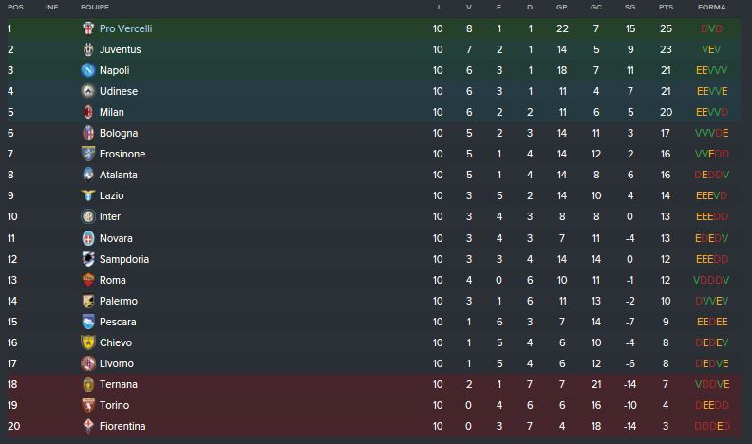Click the Roma club badge icon
The width and height of the screenshot is (752, 444).
click(x=88, y=280)
